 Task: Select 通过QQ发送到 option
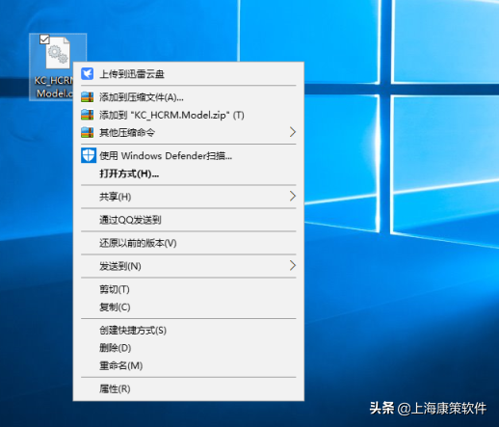click(x=189, y=220)
